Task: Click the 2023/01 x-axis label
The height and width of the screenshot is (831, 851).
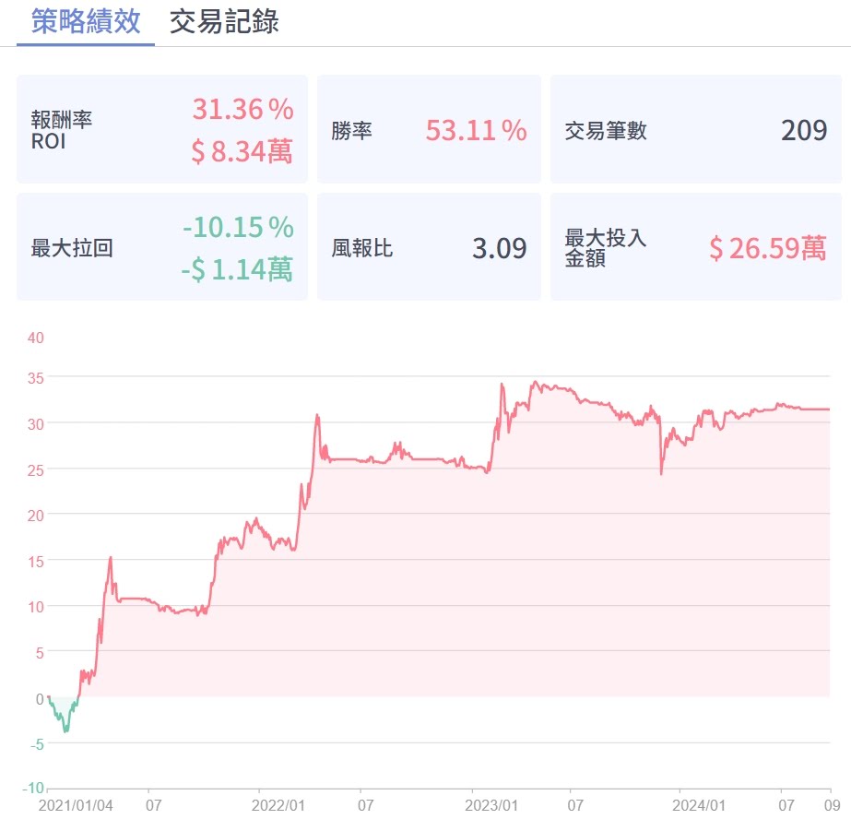Action: [491, 805]
